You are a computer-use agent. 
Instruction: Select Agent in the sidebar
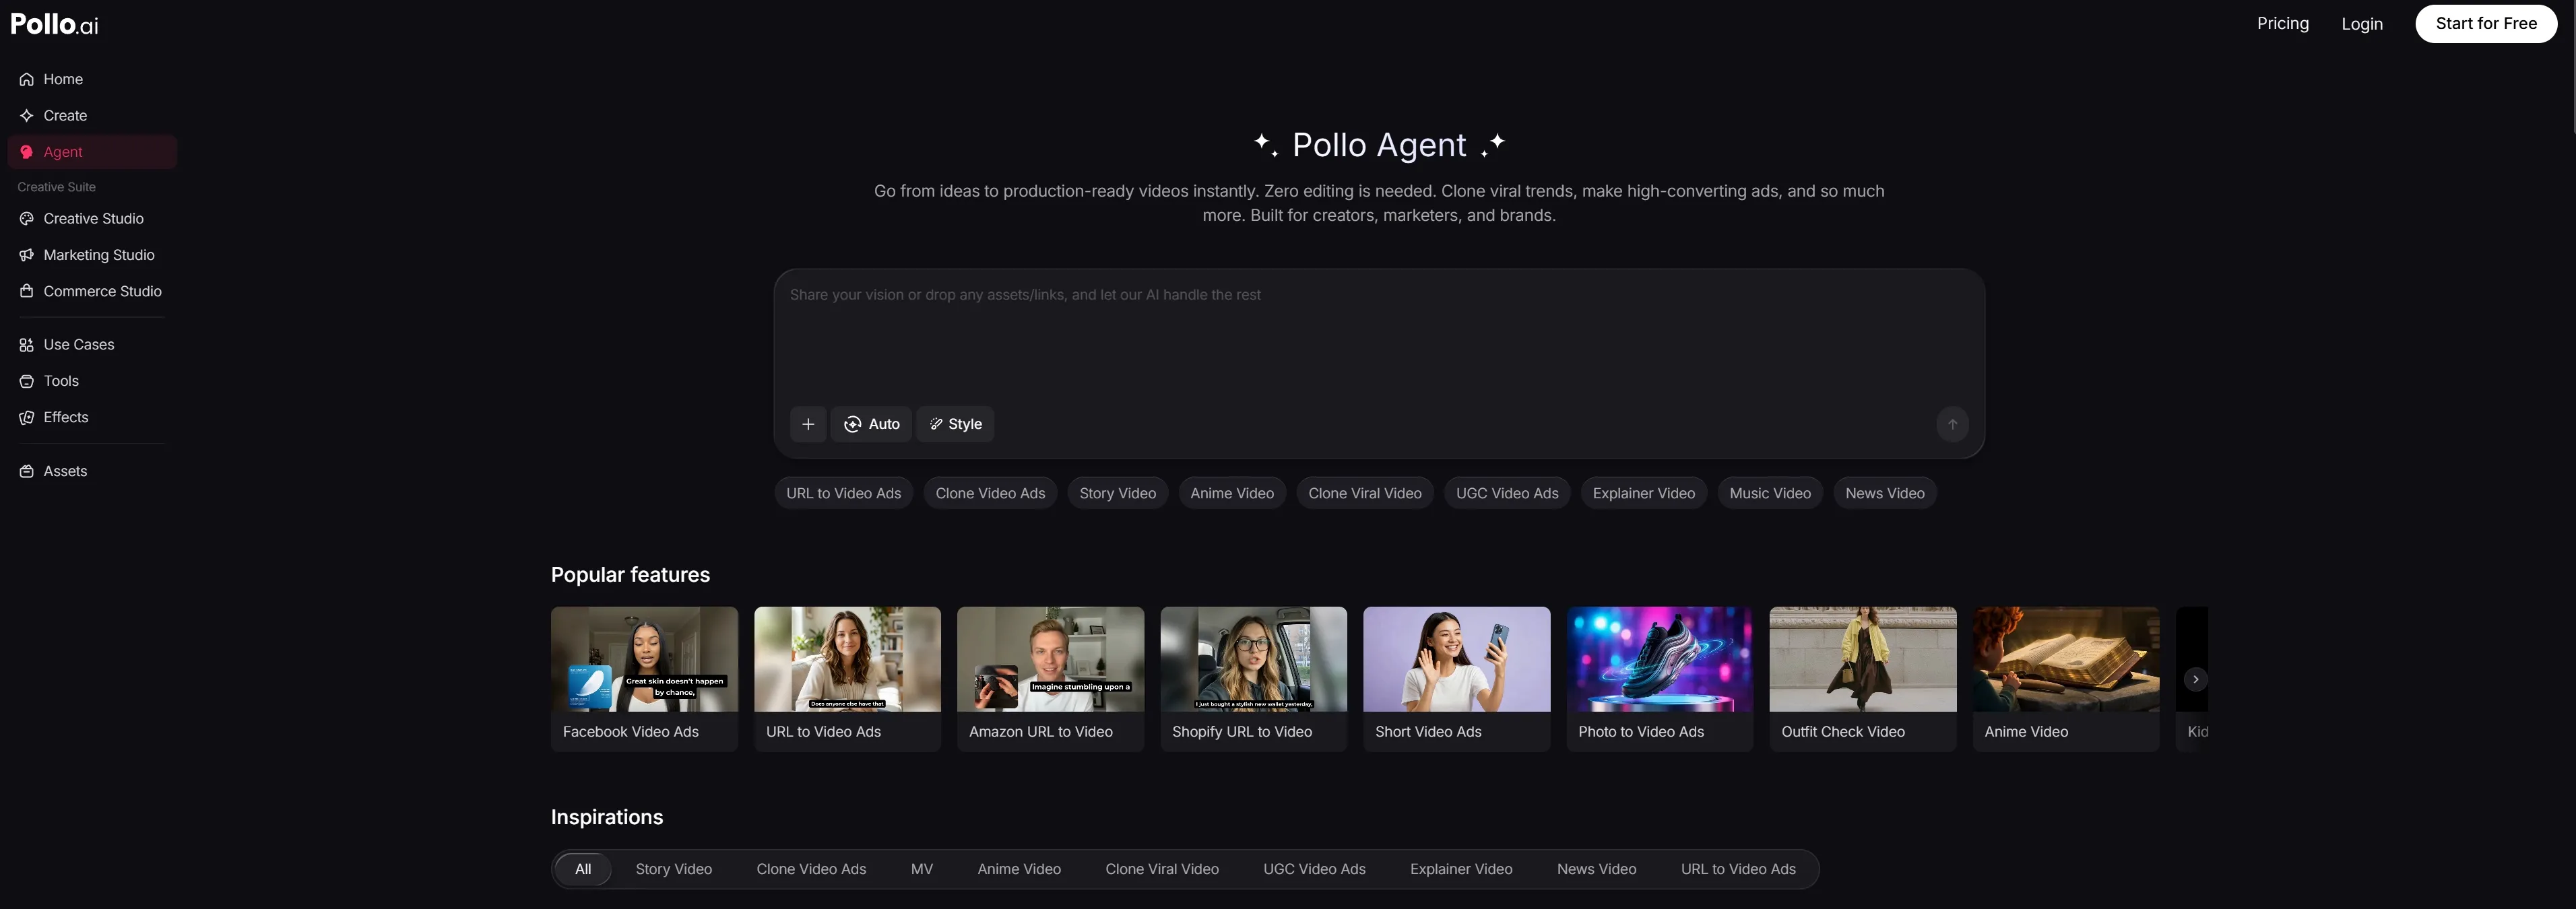pyautogui.click(x=92, y=152)
